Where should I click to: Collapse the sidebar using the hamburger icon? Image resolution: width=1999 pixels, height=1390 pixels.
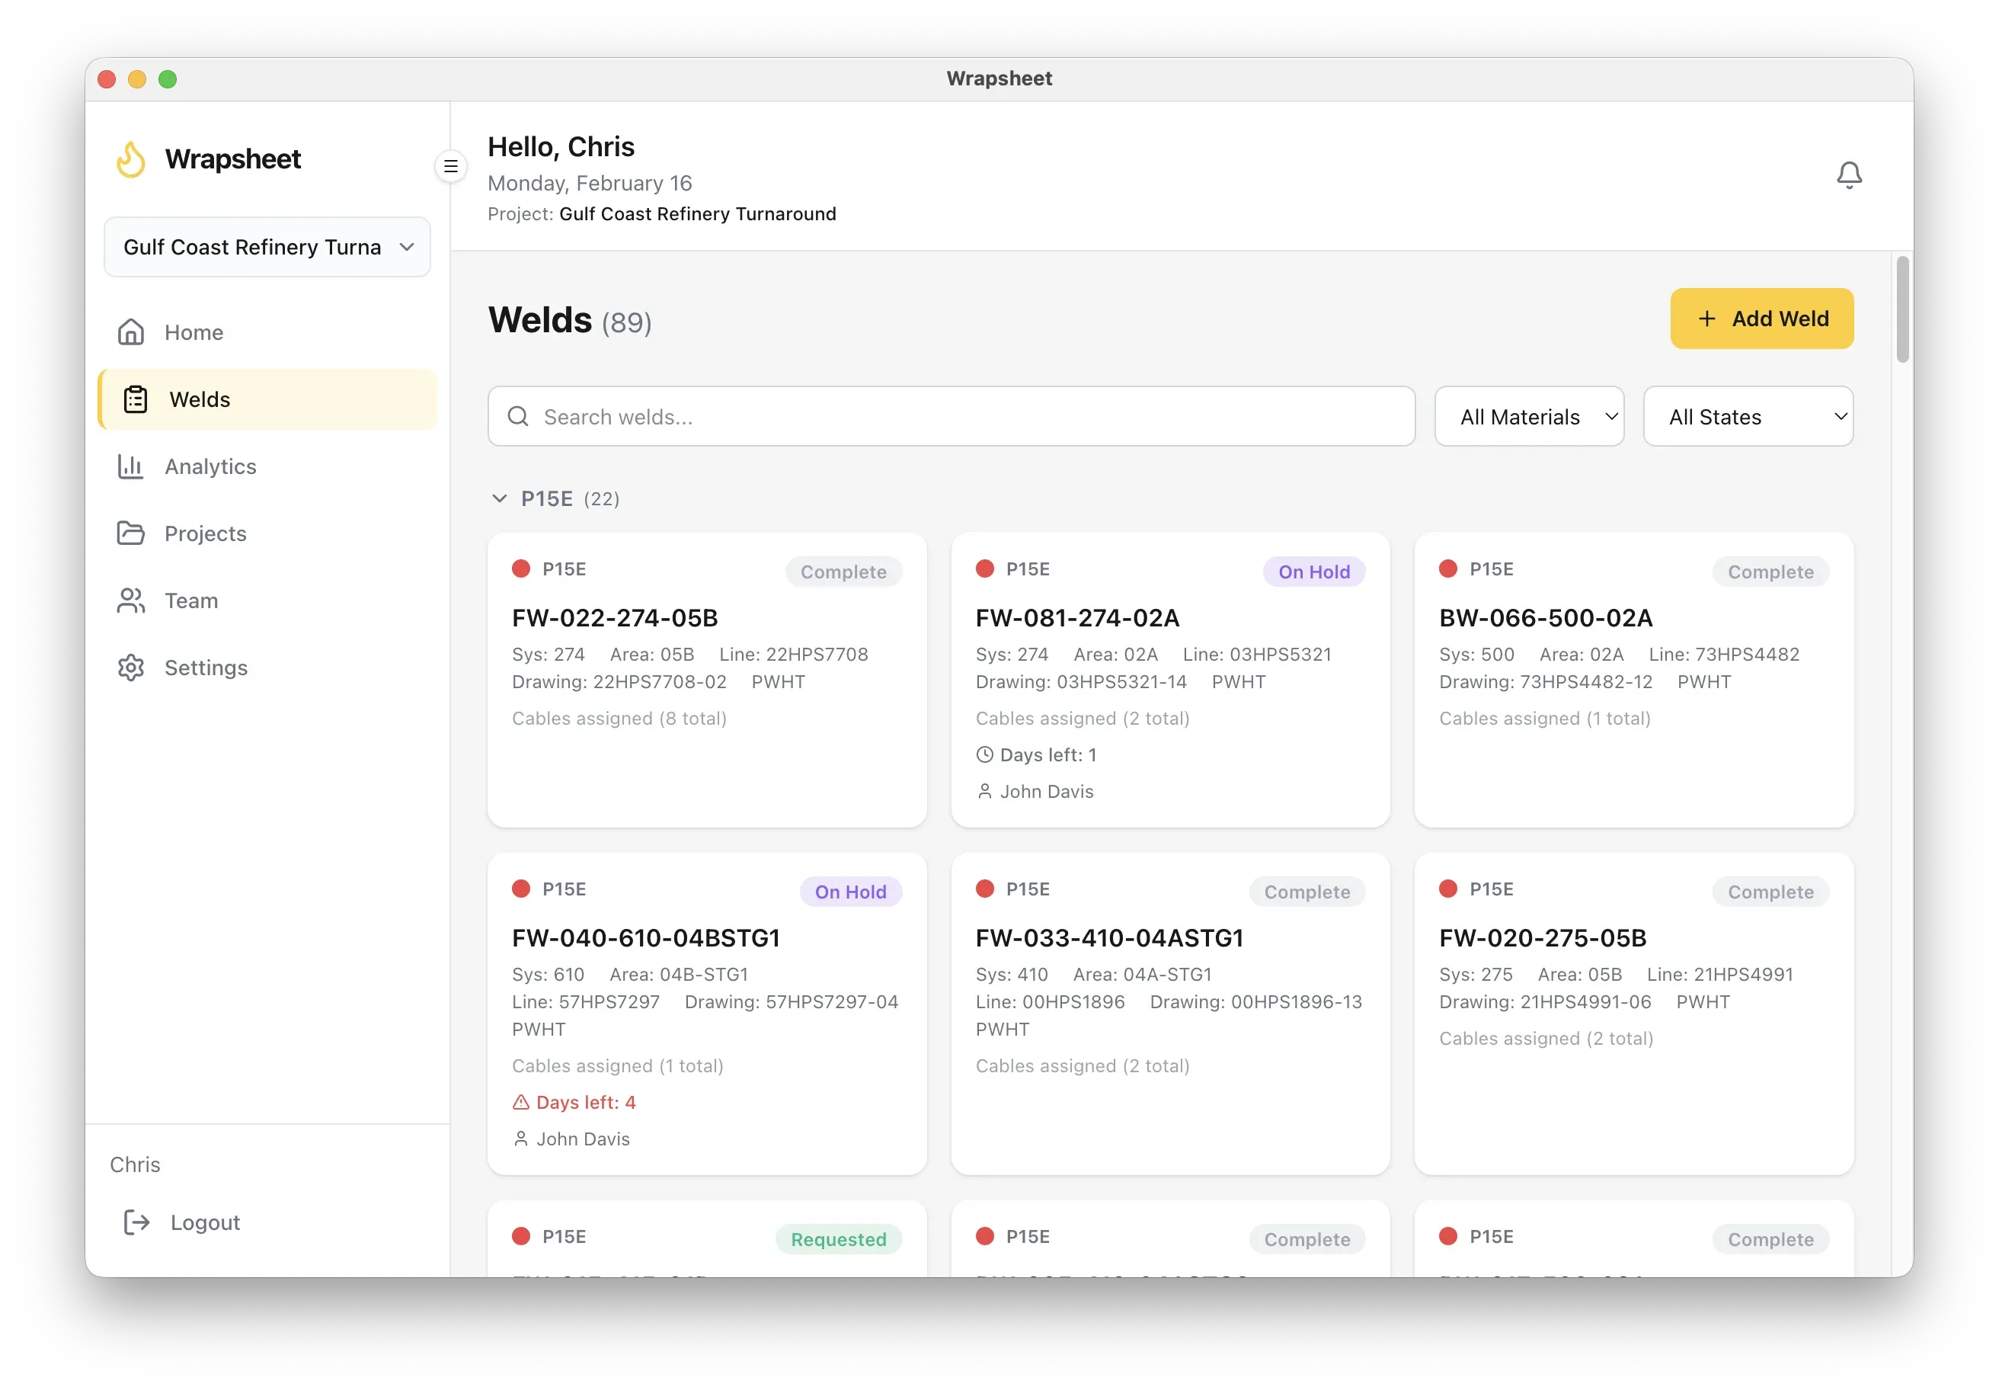click(x=451, y=166)
